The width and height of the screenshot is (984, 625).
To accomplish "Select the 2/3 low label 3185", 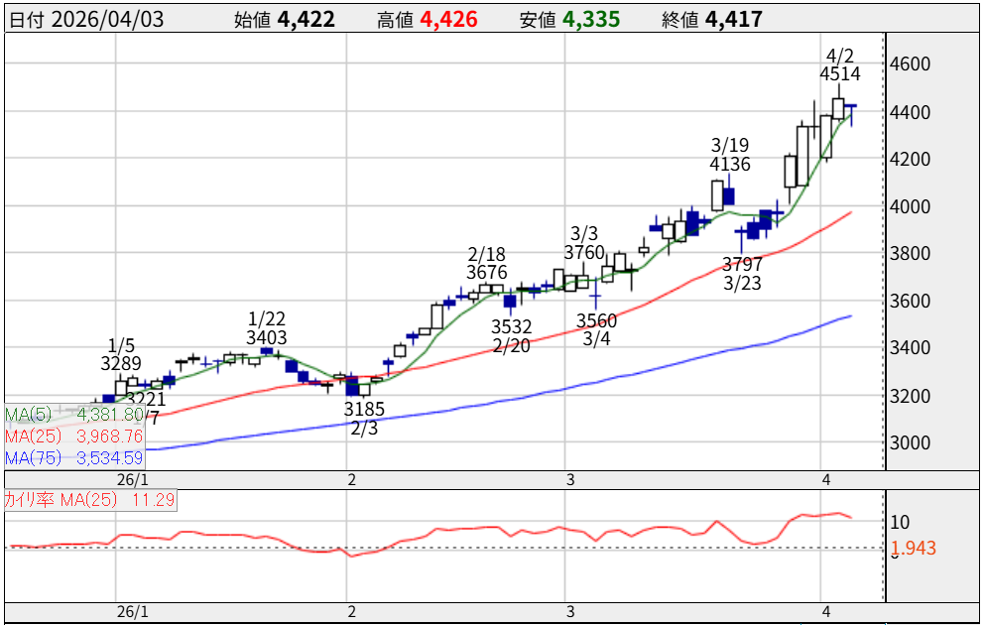I will click(364, 409).
